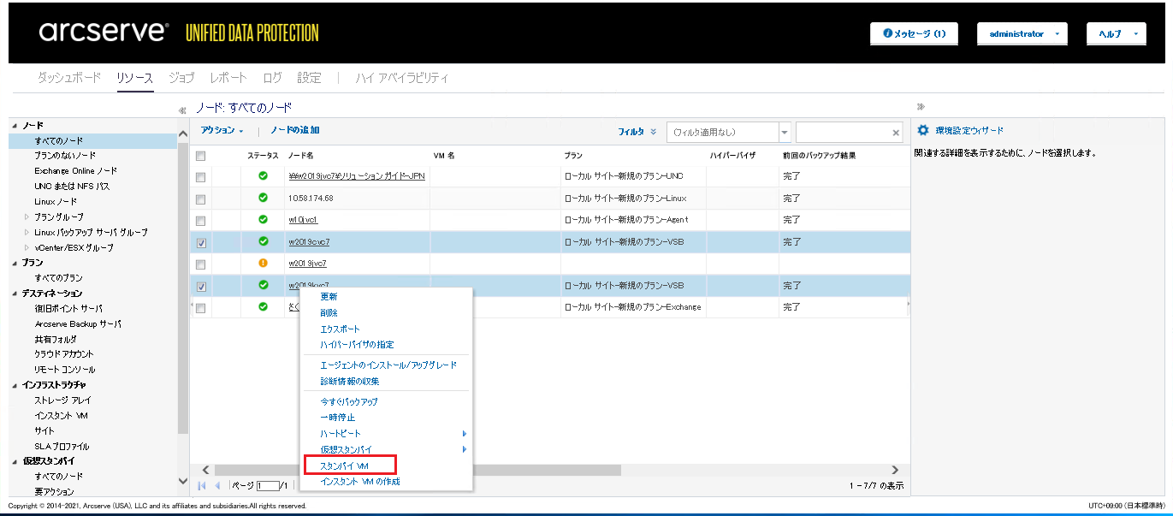Check the box for the ソリューション ガイド-JPN node
Screen dimensions: 1173x516
(201, 177)
